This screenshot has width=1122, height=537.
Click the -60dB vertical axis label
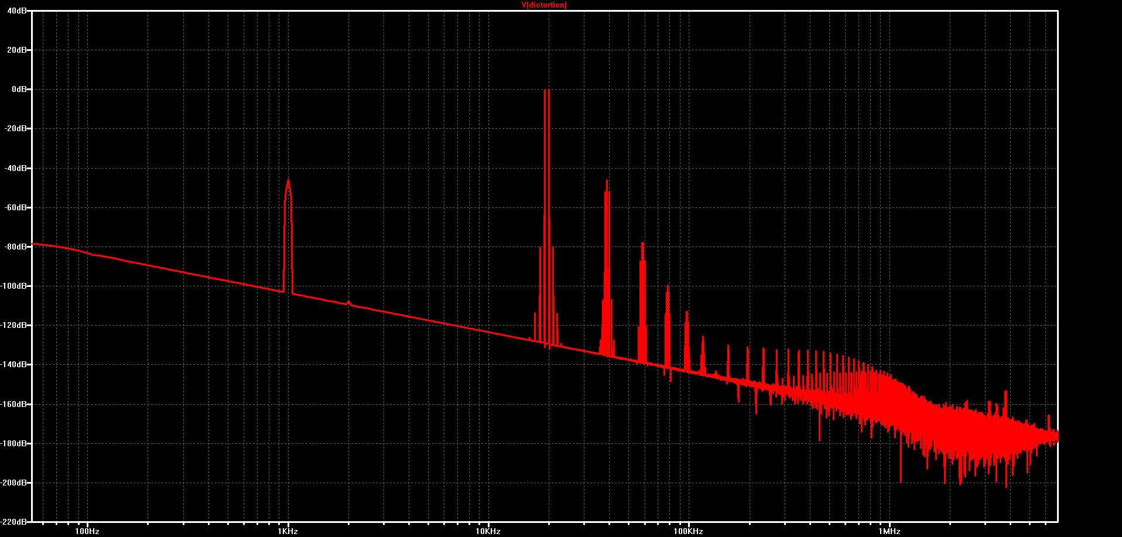pyautogui.click(x=16, y=207)
